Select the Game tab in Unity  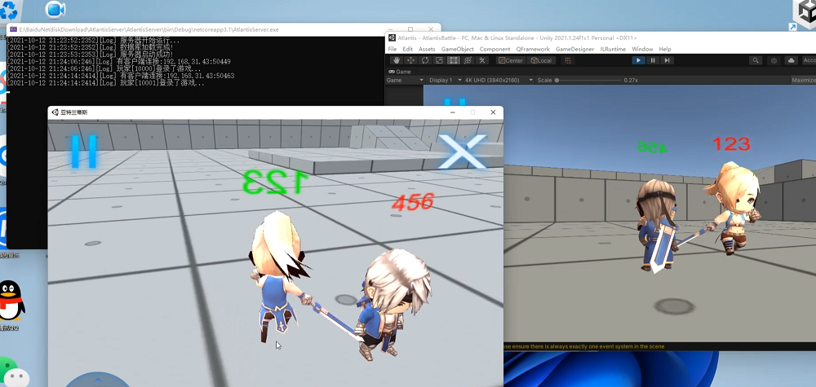(400, 72)
